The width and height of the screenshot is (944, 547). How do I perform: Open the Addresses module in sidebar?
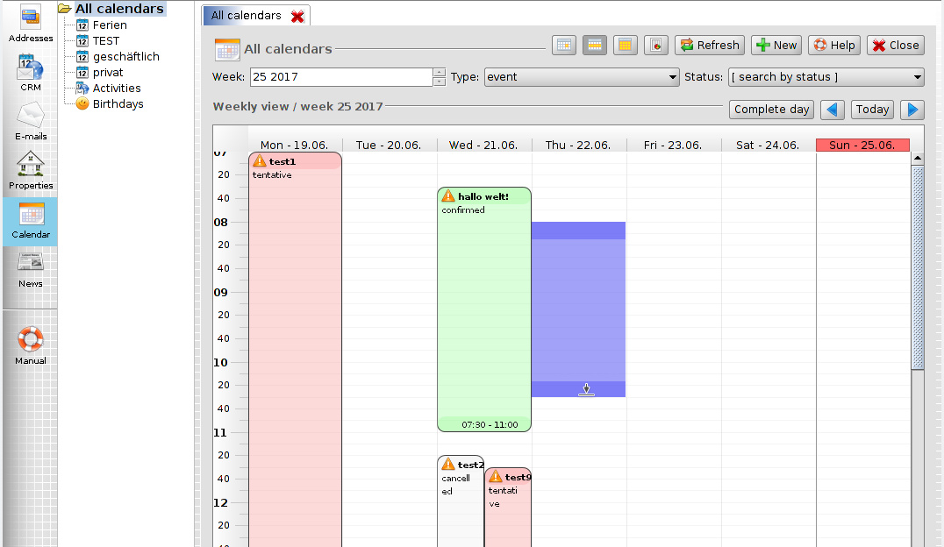pos(30,24)
